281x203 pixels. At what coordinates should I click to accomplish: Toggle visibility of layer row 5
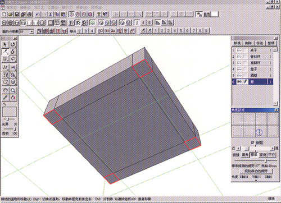(239, 75)
